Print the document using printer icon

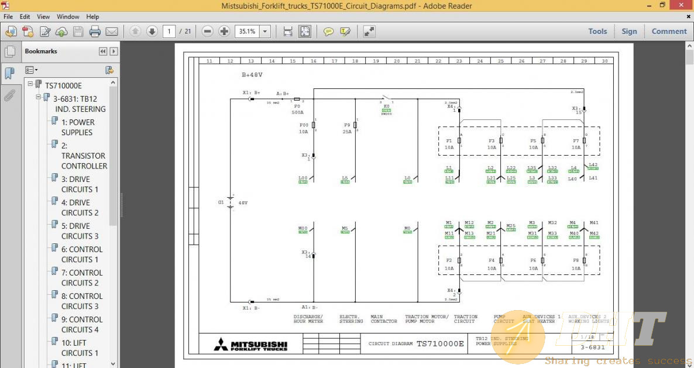tap(95, 32)
